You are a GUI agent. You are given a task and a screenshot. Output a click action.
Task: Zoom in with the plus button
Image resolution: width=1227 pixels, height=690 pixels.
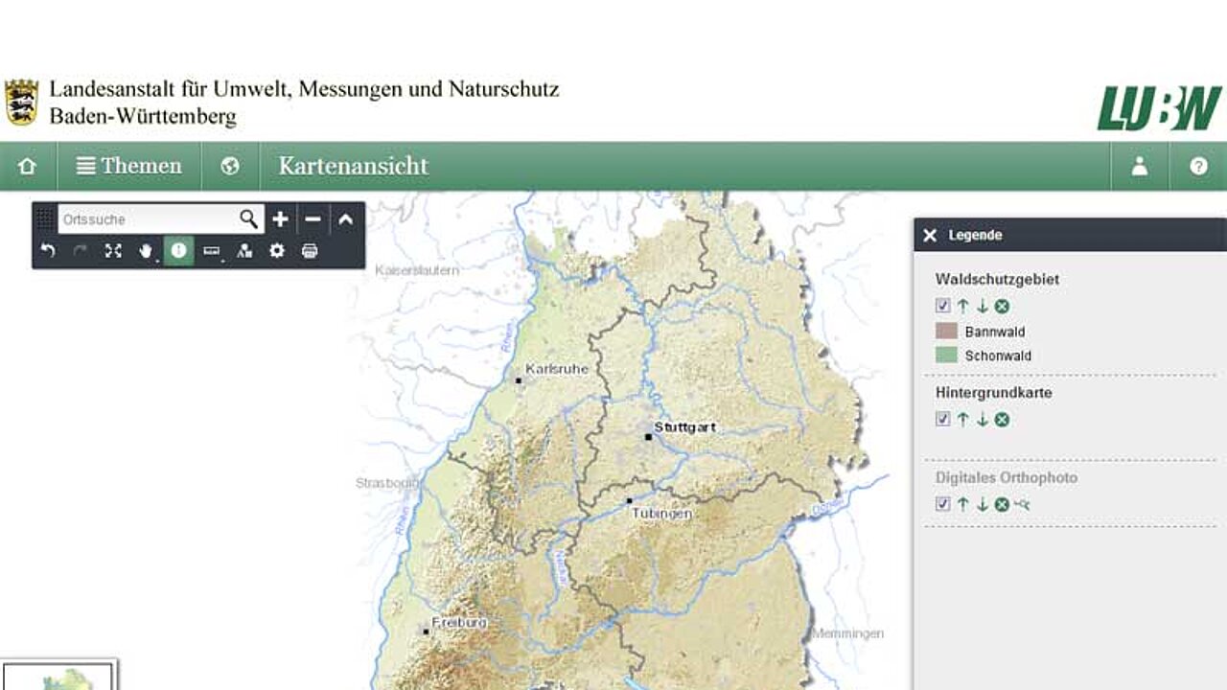pyautogui.click(x=280, y=219)
